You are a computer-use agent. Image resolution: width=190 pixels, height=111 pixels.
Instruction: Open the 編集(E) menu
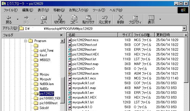(x=28, y=10)
